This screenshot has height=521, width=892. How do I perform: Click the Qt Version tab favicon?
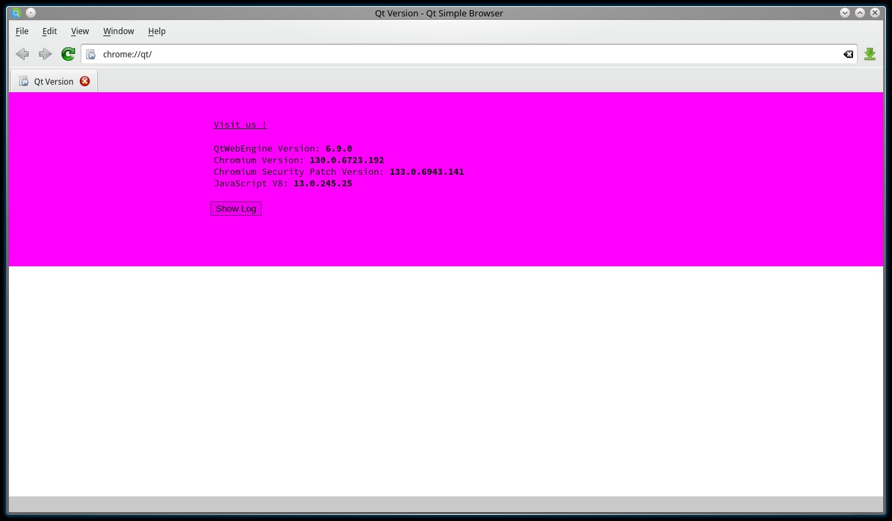coord(24,81)
